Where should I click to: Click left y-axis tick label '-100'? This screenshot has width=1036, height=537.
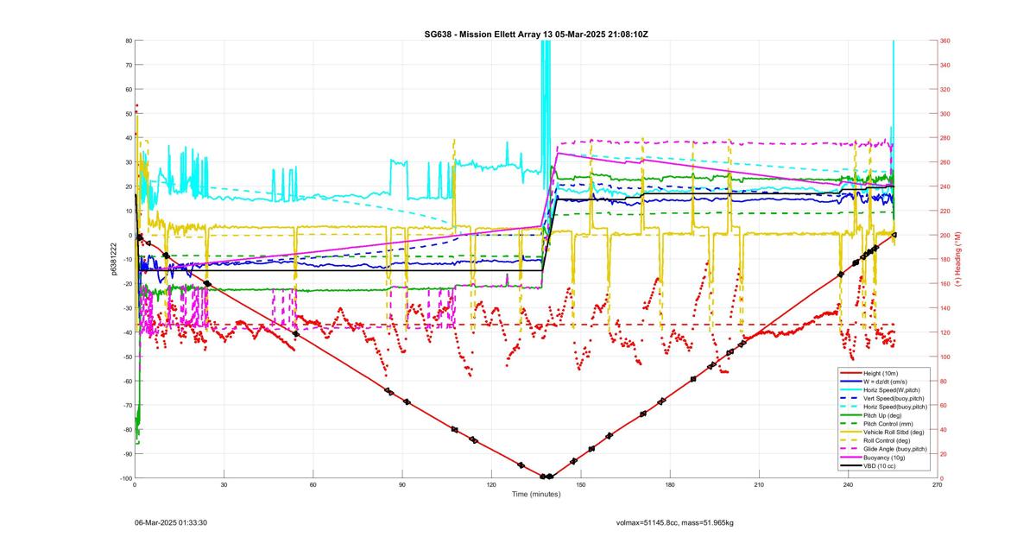(x=124, y=478)
